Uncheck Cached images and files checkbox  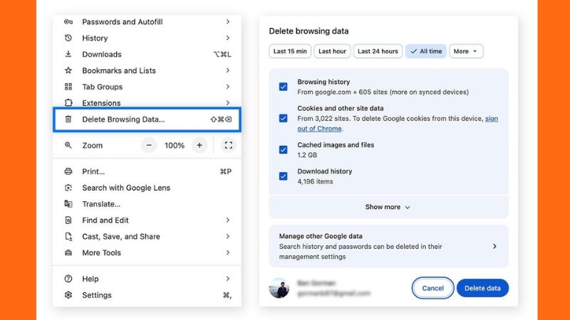click(x=283, y=149)
